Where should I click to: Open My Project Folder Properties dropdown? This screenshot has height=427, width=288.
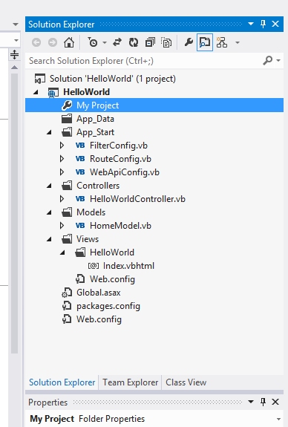pos(278,419)
